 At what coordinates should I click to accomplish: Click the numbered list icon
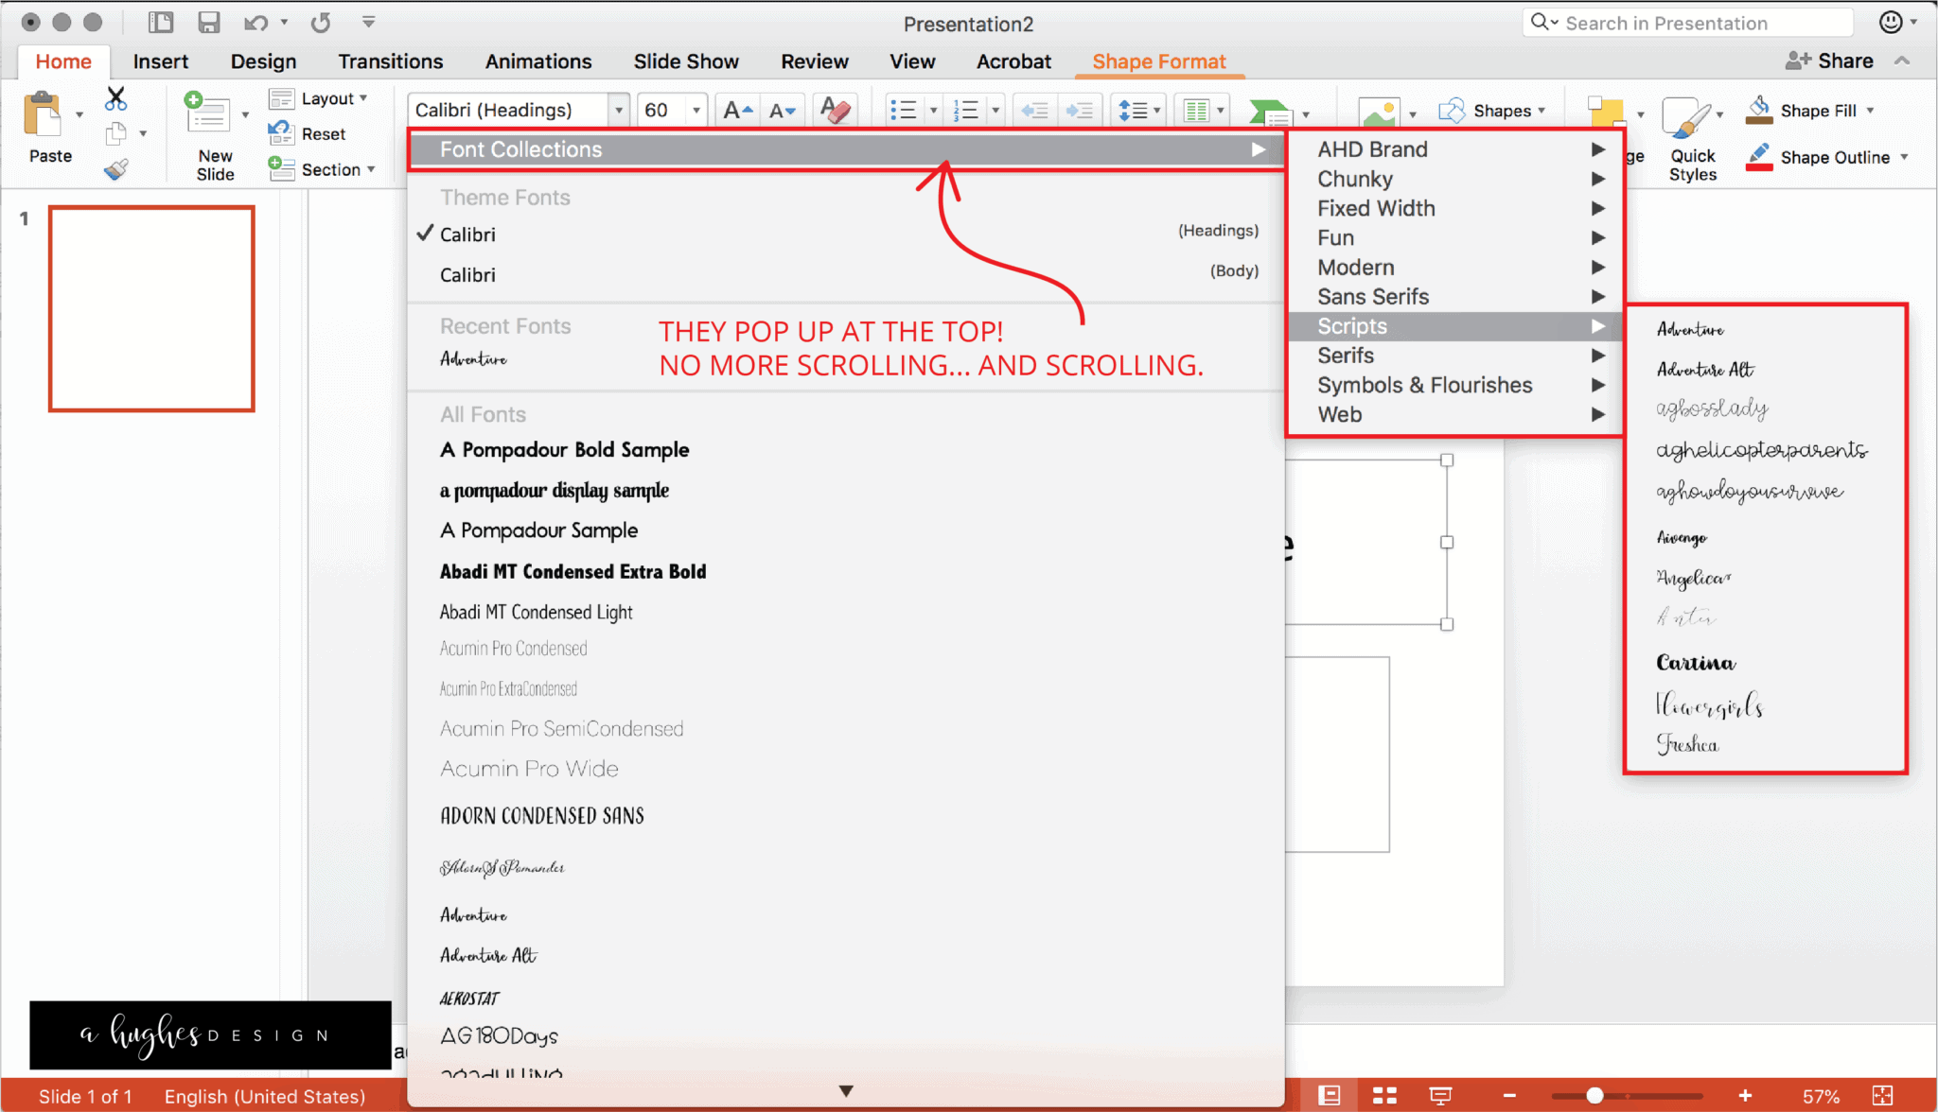coord(965,111)
